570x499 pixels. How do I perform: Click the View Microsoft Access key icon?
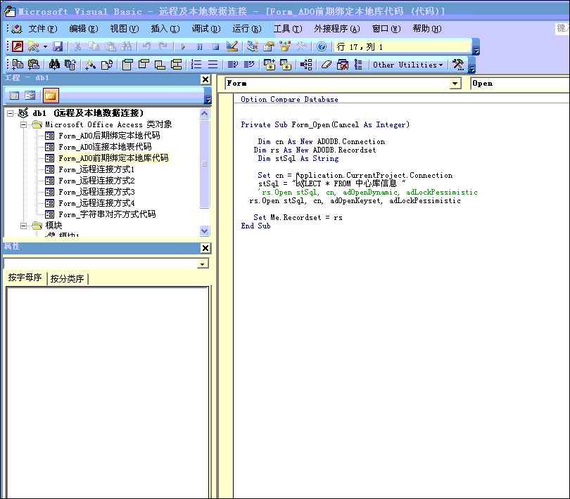click(x=18, y=46)
